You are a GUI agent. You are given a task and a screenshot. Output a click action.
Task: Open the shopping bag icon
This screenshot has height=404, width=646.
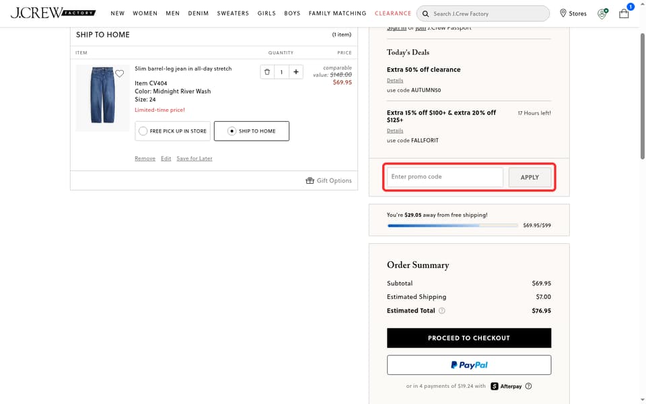pos(624,13)
